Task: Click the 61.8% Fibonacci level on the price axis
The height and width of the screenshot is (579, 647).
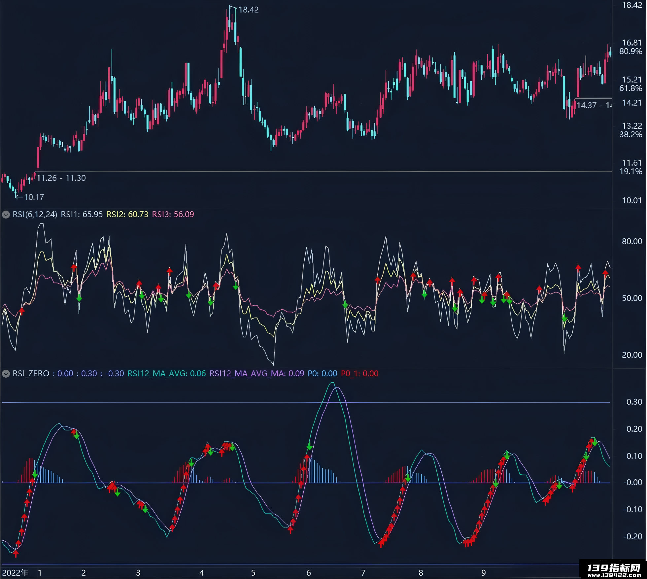Action: click(631, 88)
